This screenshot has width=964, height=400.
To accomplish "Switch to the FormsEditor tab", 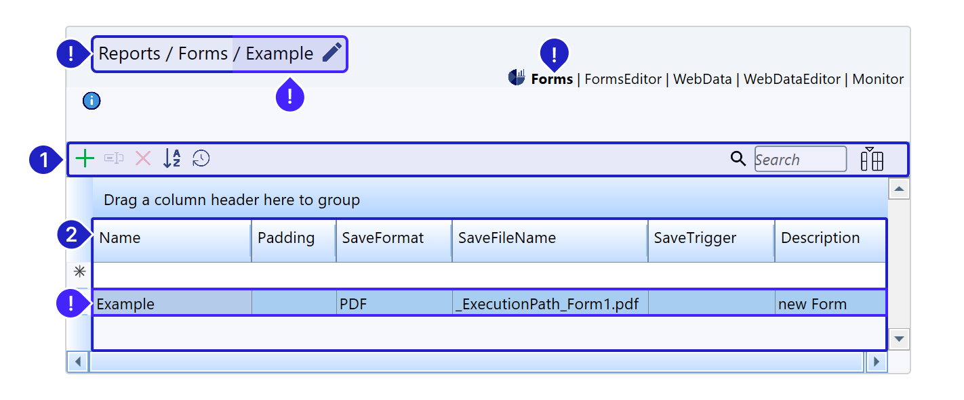I will pos(622,79).
